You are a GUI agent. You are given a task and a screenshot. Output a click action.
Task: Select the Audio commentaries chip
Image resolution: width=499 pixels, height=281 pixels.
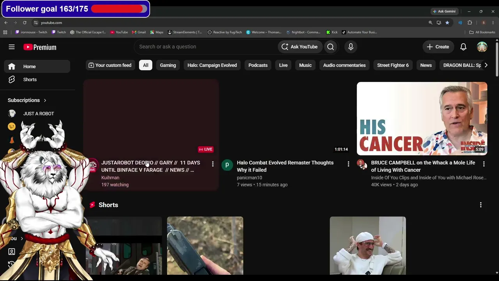click(x=344, y=65)
